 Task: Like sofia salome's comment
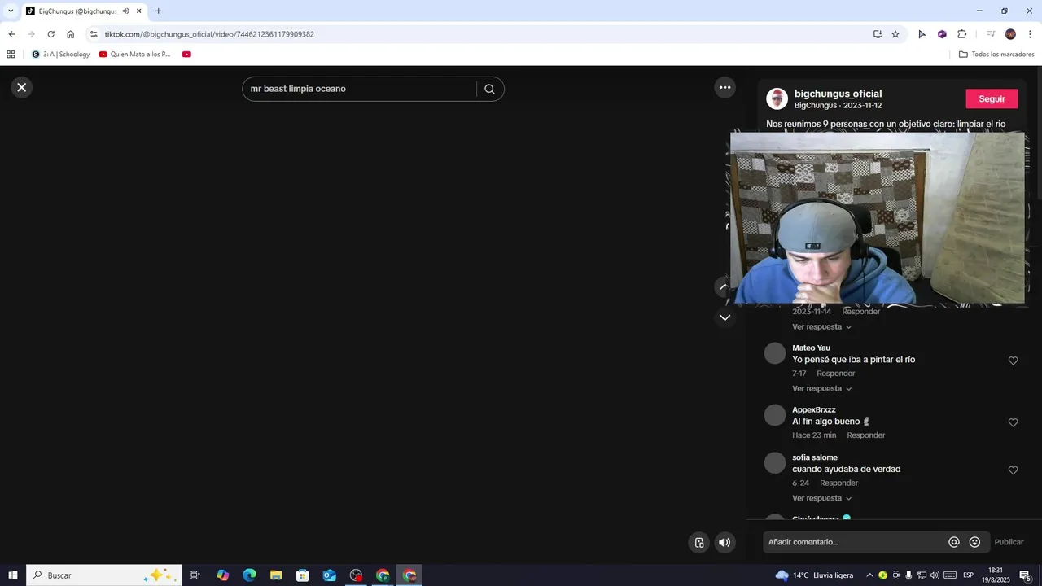(1013, 470)
